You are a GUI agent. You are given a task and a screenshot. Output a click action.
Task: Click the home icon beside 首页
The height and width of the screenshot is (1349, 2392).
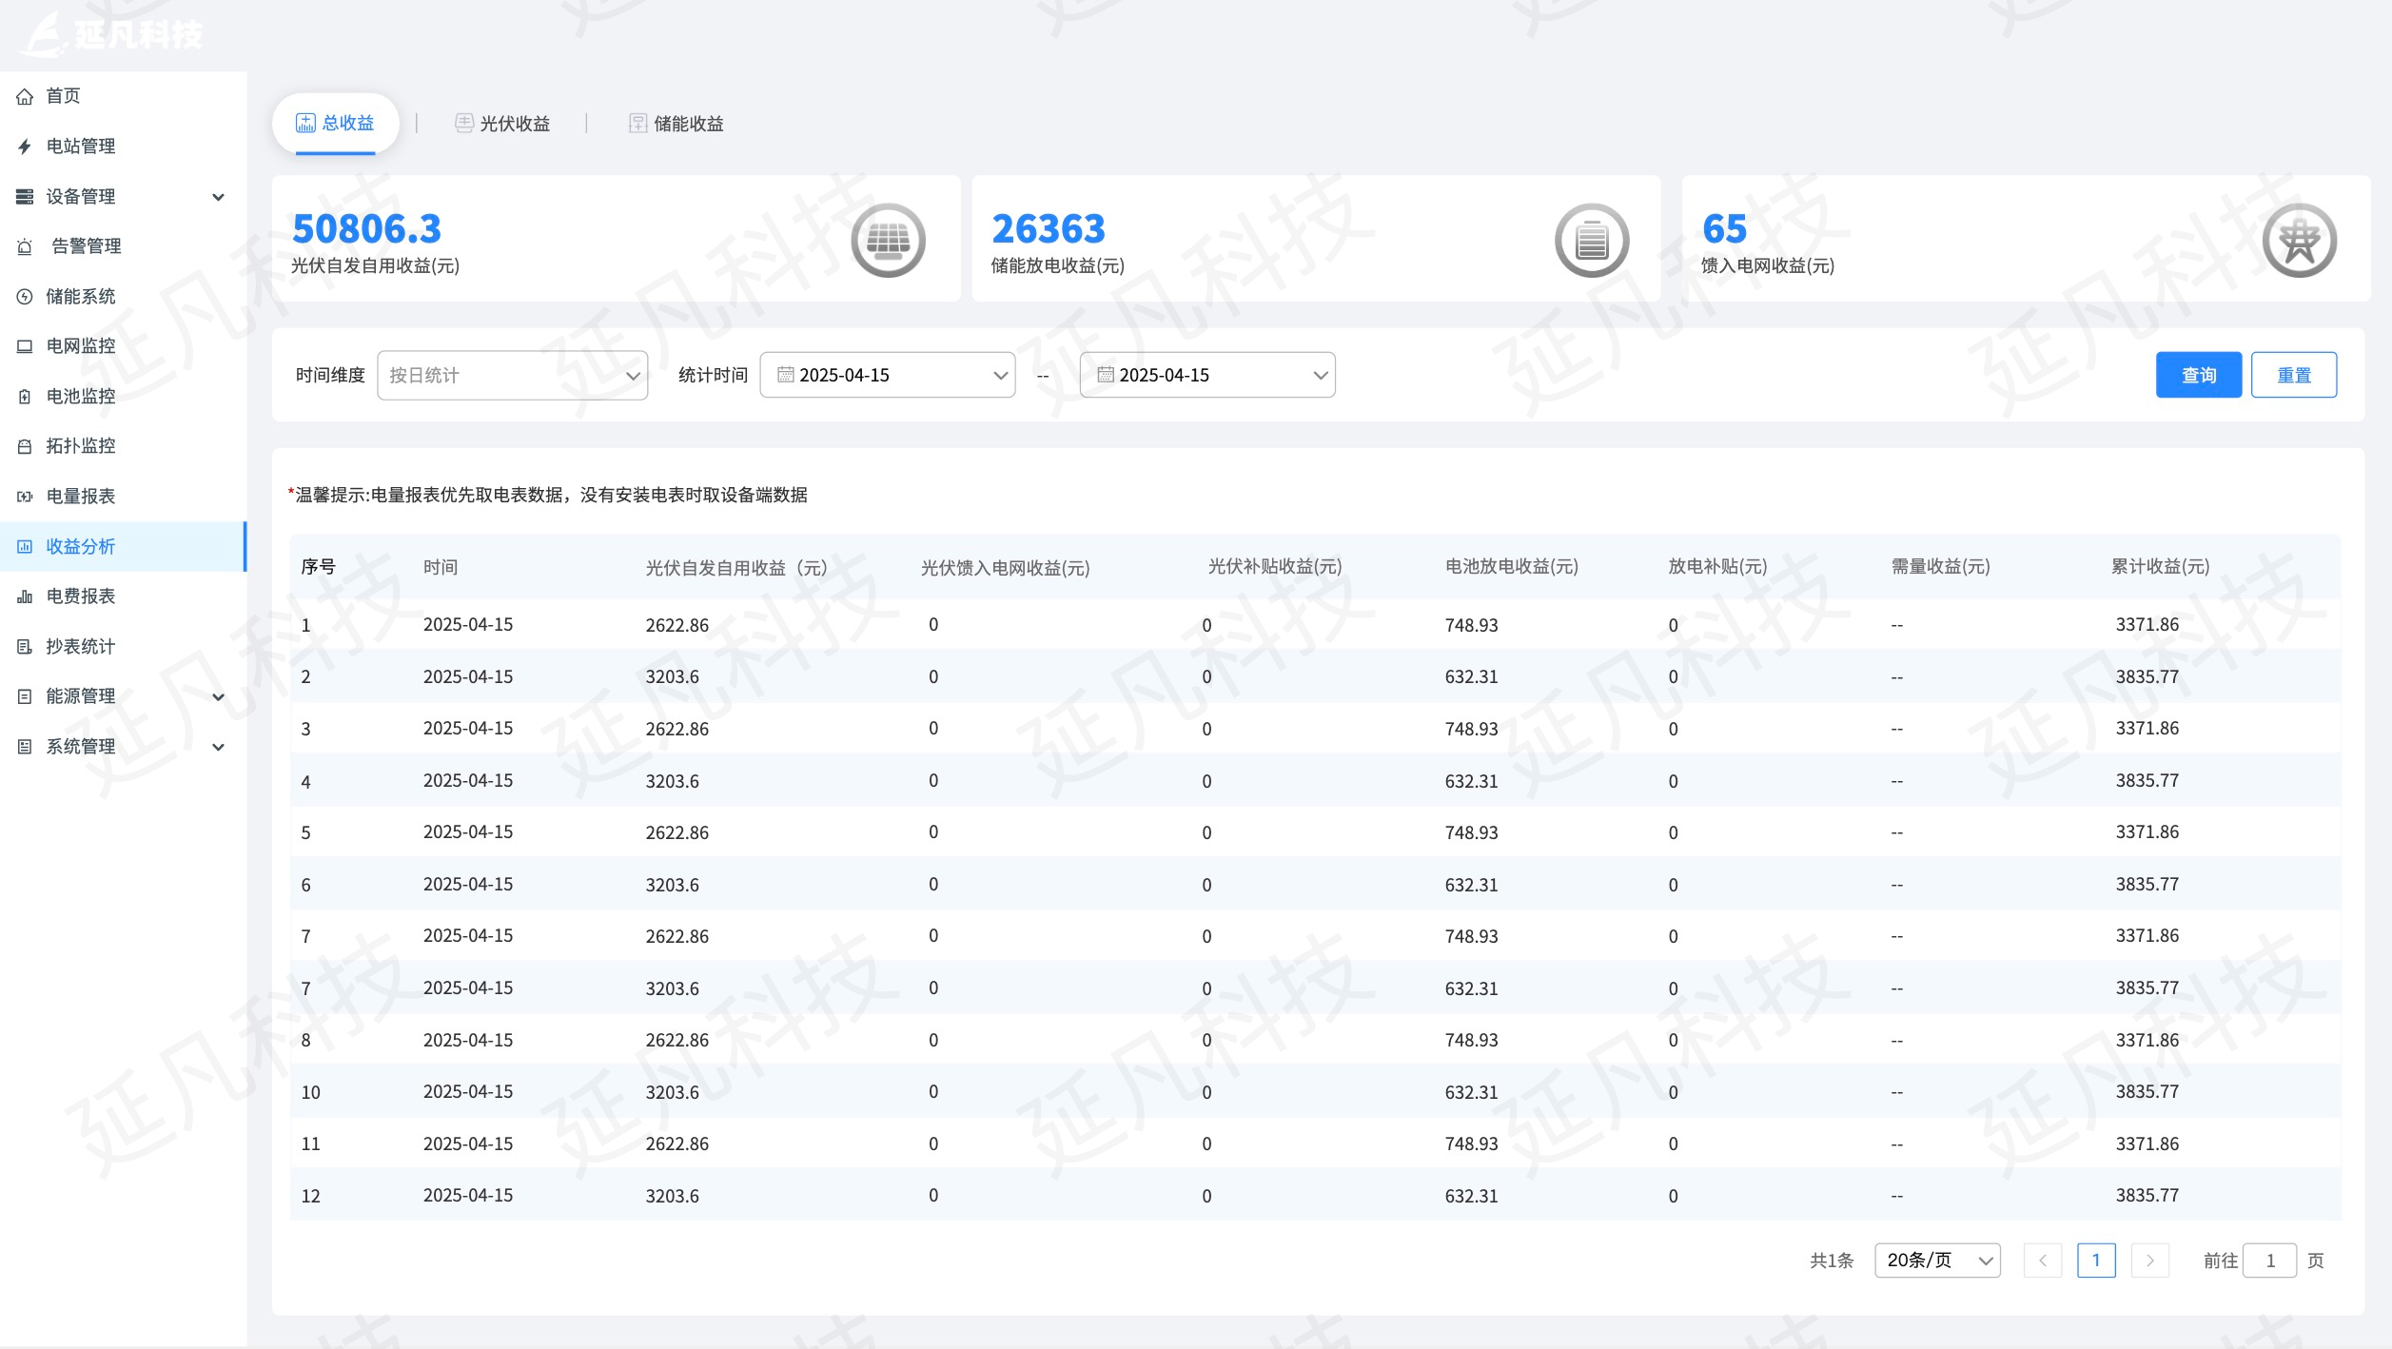[x=25, y=96]
